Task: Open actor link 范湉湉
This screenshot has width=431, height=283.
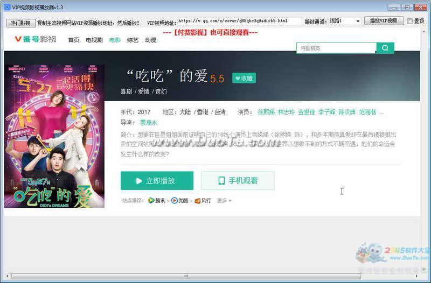Action: coord(367,112)
